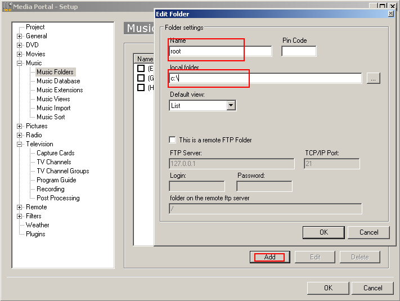Screen dimensions: 400x301
Task: Click the Media Portal title bar icon
Action: pyautogui.click(x=7, y=7)
